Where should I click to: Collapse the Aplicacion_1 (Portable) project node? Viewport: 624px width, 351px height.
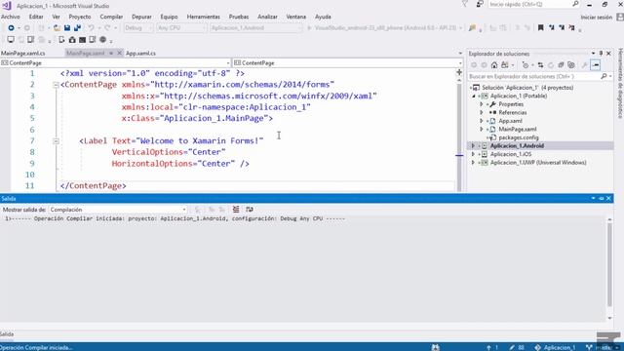pos(474,96)
